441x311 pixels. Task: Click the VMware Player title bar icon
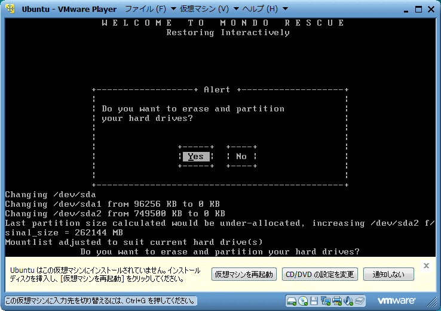(x=10, y=9)
